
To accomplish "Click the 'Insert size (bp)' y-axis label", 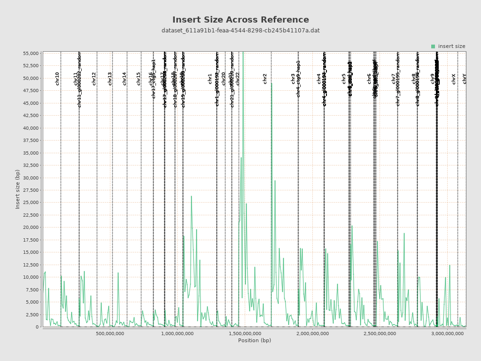I will (x=18, y=189).
